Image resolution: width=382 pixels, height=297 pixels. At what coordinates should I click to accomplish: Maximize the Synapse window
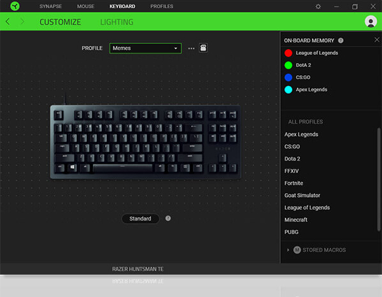[x=355, y=6]
